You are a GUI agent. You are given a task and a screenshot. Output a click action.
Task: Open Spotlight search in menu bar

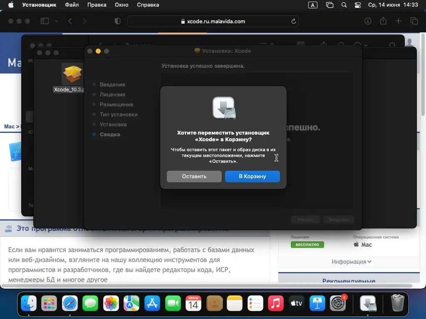[x=344, y=5]
